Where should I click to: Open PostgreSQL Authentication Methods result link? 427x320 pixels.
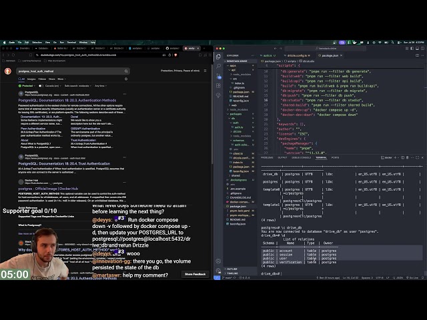(x=67, y=100)
